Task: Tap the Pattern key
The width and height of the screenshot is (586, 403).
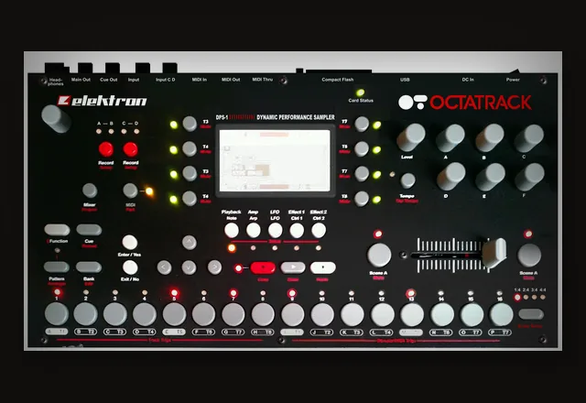Action: 57,267
